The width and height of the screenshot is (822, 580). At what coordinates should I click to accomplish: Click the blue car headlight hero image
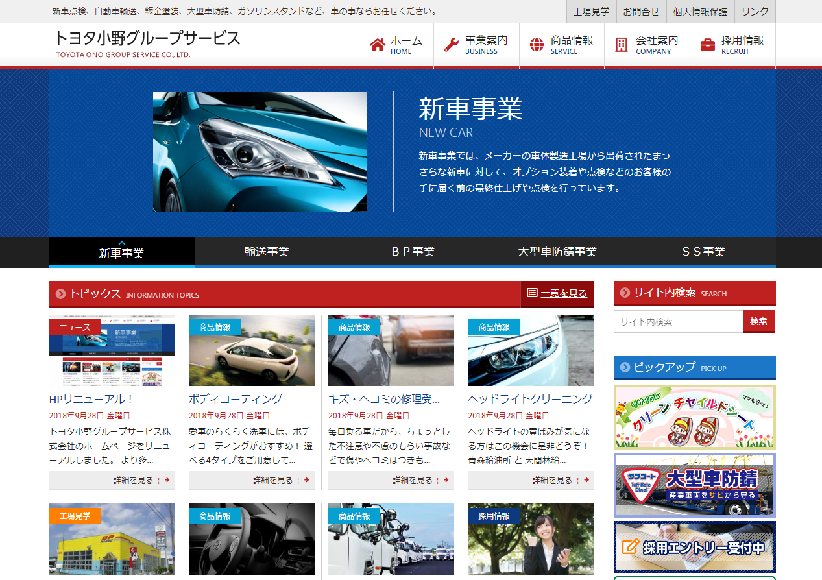click(x=260, y=152)
